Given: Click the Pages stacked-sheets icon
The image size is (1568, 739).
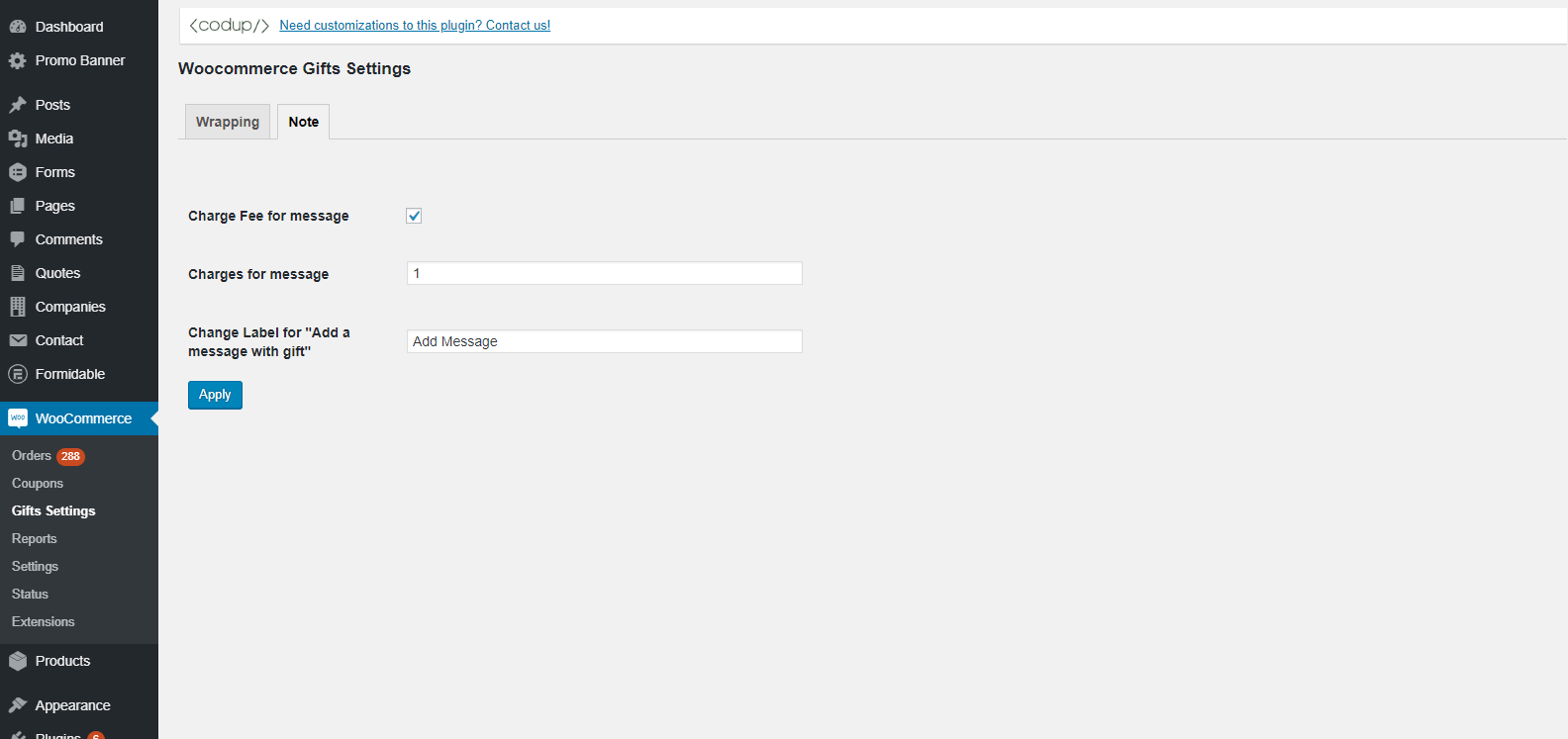Looking at the screenshot, I should [x=18, y=206].
